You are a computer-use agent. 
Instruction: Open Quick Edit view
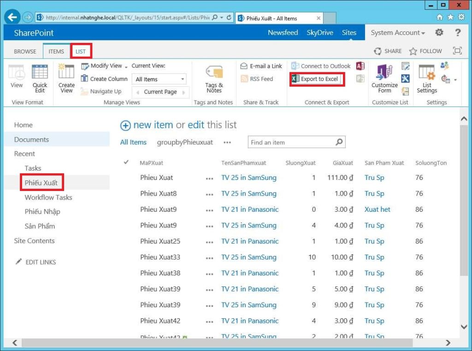click(40, 78)
